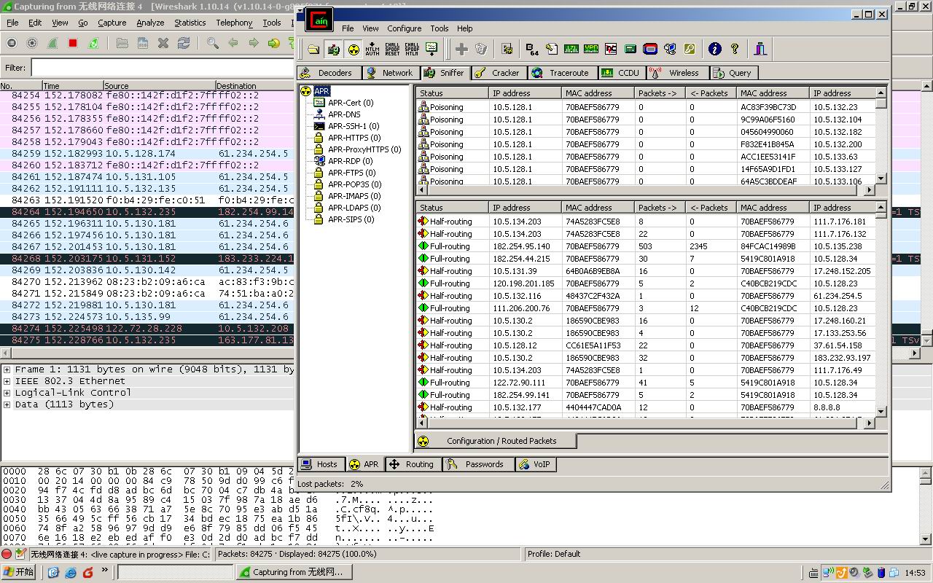Select APR-SIPS (0) tree entry
933x583 pixels.
(351, 219)
